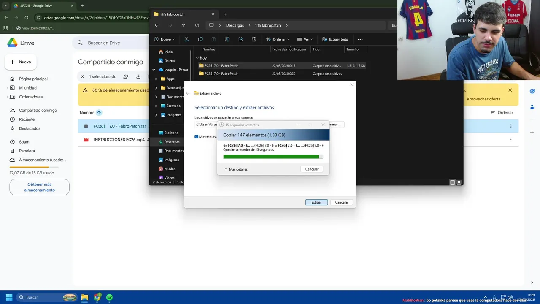Image resolution: width=540 pixels, height=304 pixels.
Task: Click the Delete trash icon in File Explorer
Action: coord(254,39)
